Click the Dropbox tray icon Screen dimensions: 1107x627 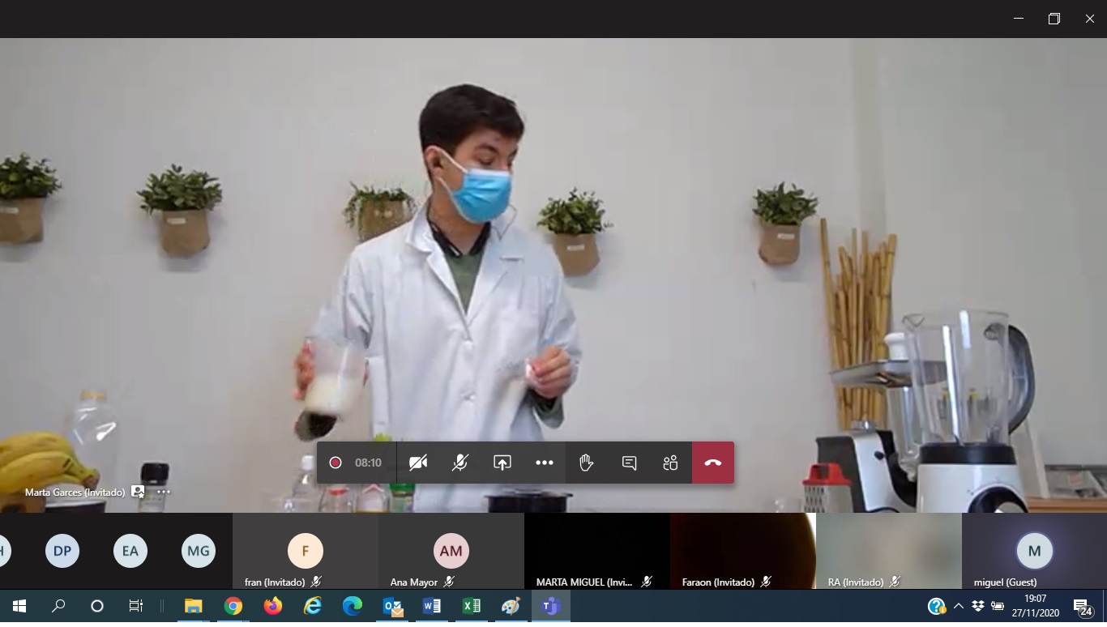point(977,606)
